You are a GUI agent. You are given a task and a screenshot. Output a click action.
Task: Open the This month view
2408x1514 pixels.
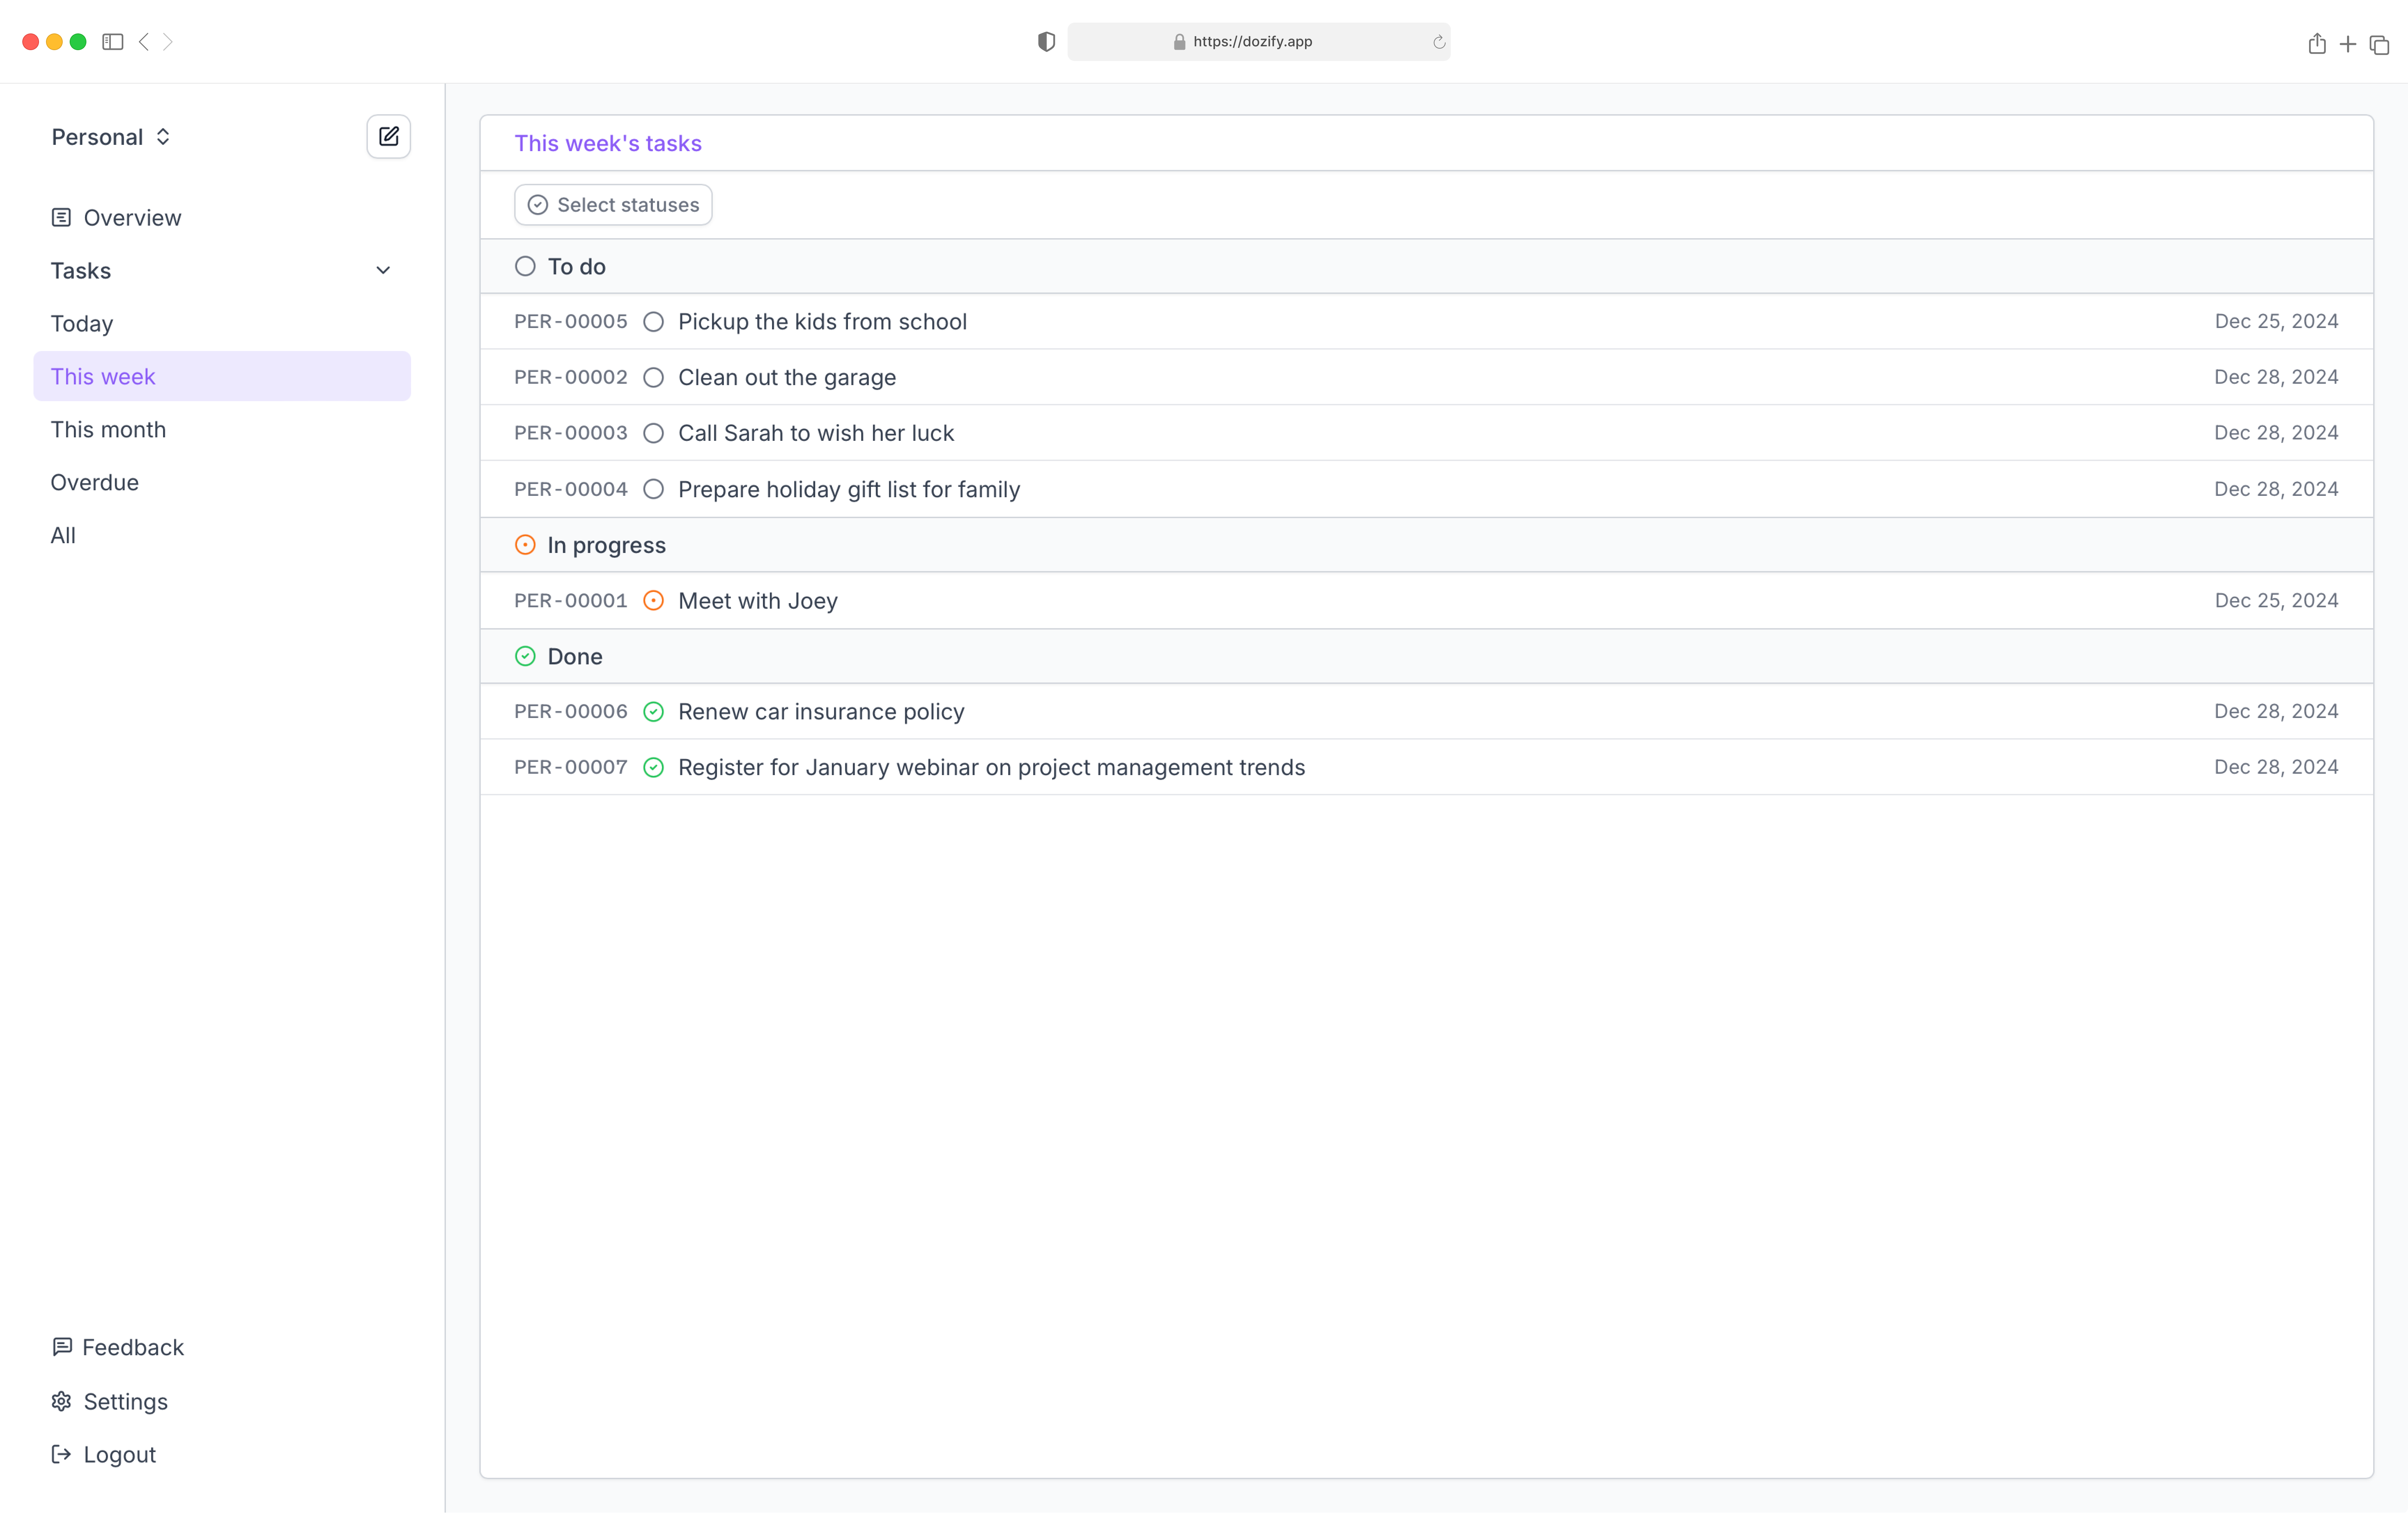tap(222, 429)
